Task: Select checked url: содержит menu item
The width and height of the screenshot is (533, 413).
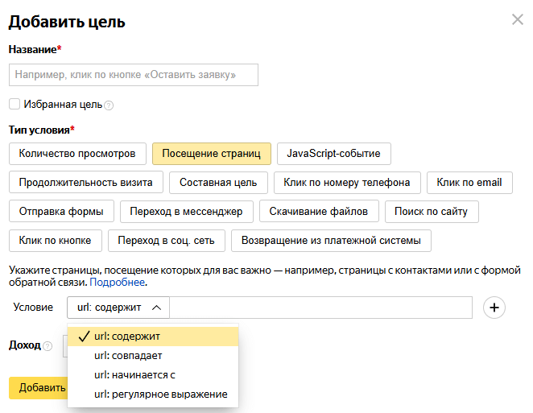Action: point(129,336)
